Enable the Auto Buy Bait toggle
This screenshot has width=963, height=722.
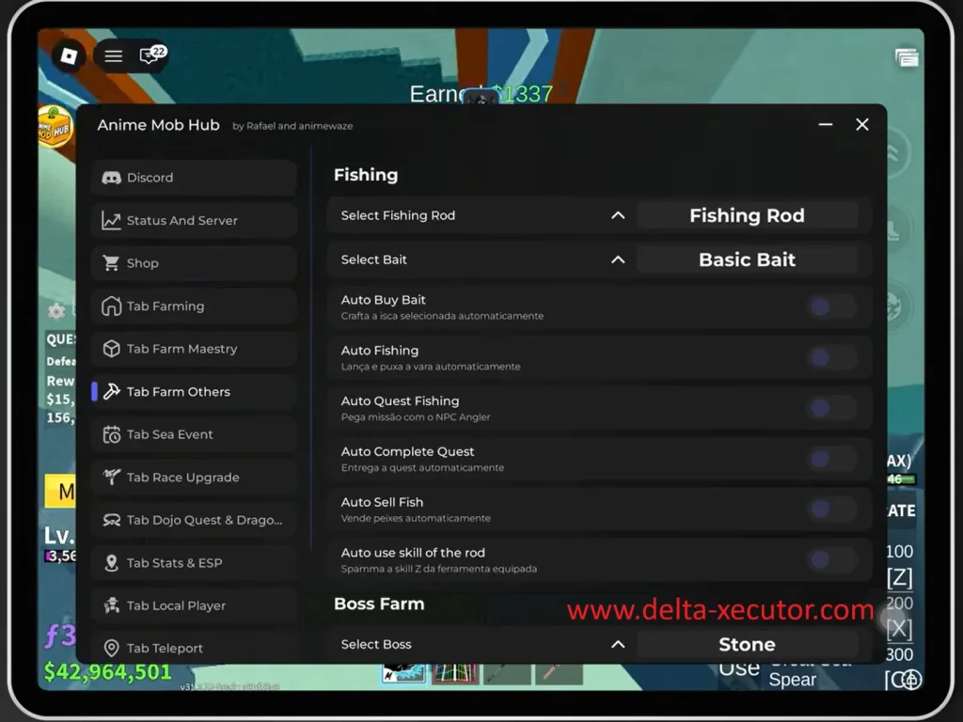point(832,307)
